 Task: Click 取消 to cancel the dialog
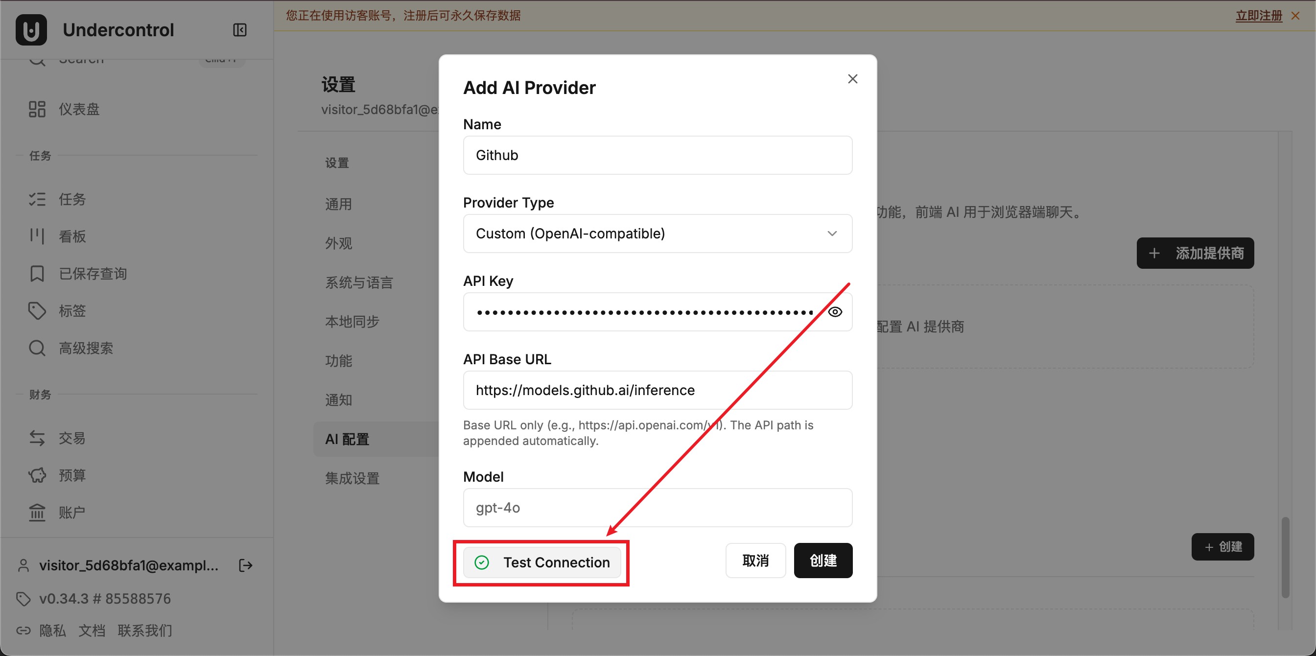coord(755,561)
